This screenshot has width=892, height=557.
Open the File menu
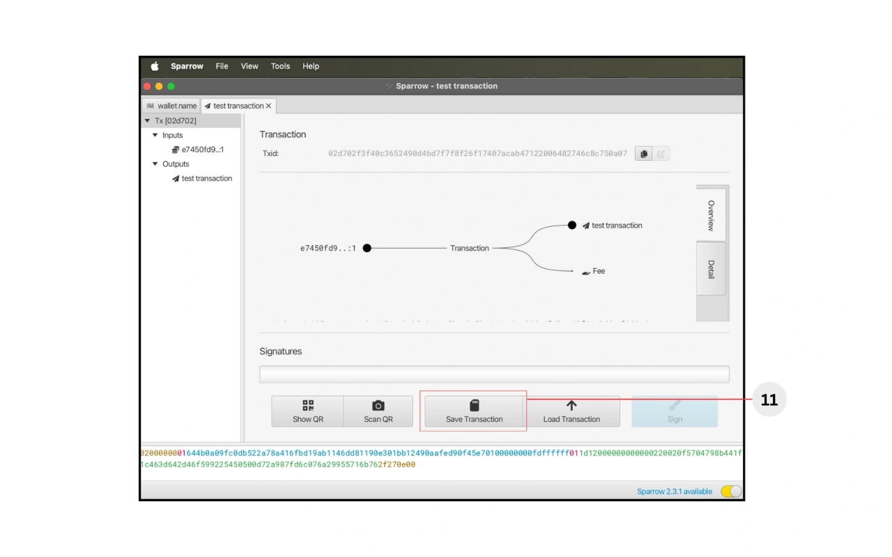[x=222, y=66]
